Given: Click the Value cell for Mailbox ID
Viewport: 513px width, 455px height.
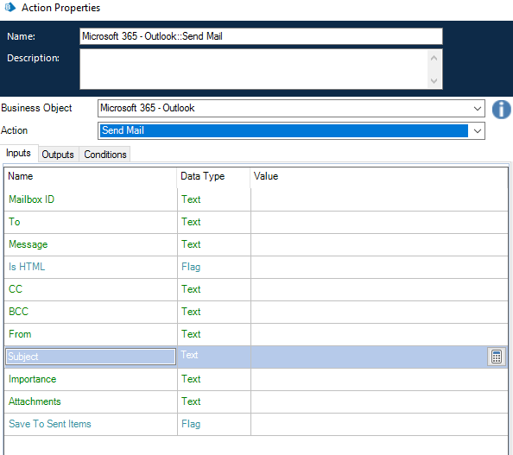Looking at the screenshot, I should 379,199.
